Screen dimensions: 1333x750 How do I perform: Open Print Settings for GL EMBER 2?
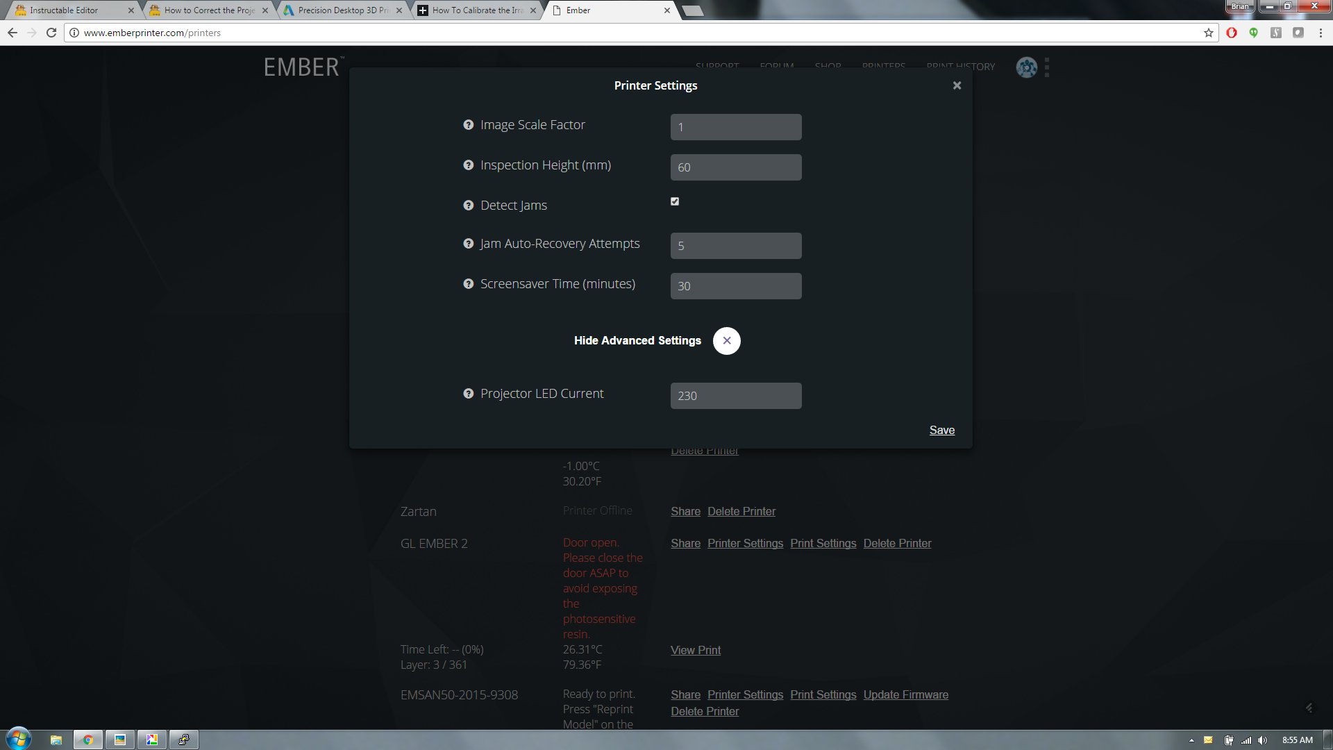click(823, 544)
